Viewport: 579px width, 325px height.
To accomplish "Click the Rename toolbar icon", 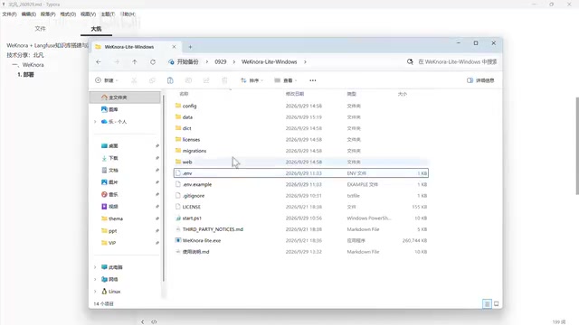I will pyautogui.click(x=188, y=80).
